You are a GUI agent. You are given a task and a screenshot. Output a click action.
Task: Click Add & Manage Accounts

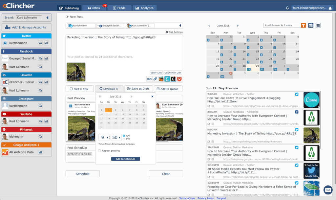tap(27, 28)
